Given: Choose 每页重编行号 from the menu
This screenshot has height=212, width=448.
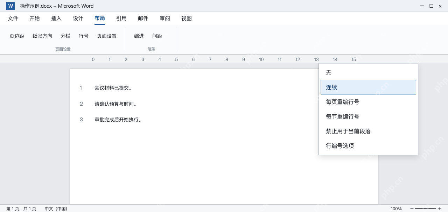Looking at the screenshot, I should coord(368,102).
